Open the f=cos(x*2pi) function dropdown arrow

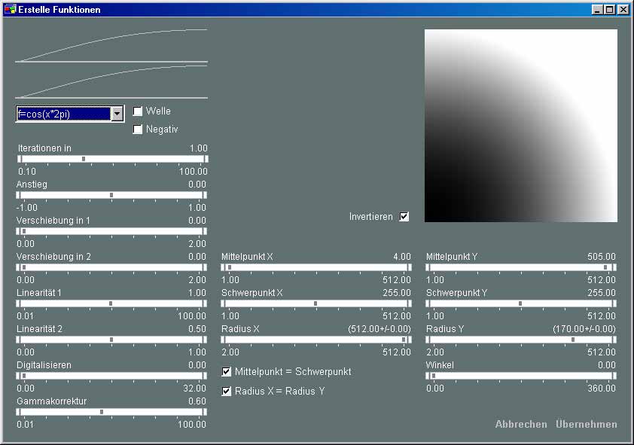[117, 114]
